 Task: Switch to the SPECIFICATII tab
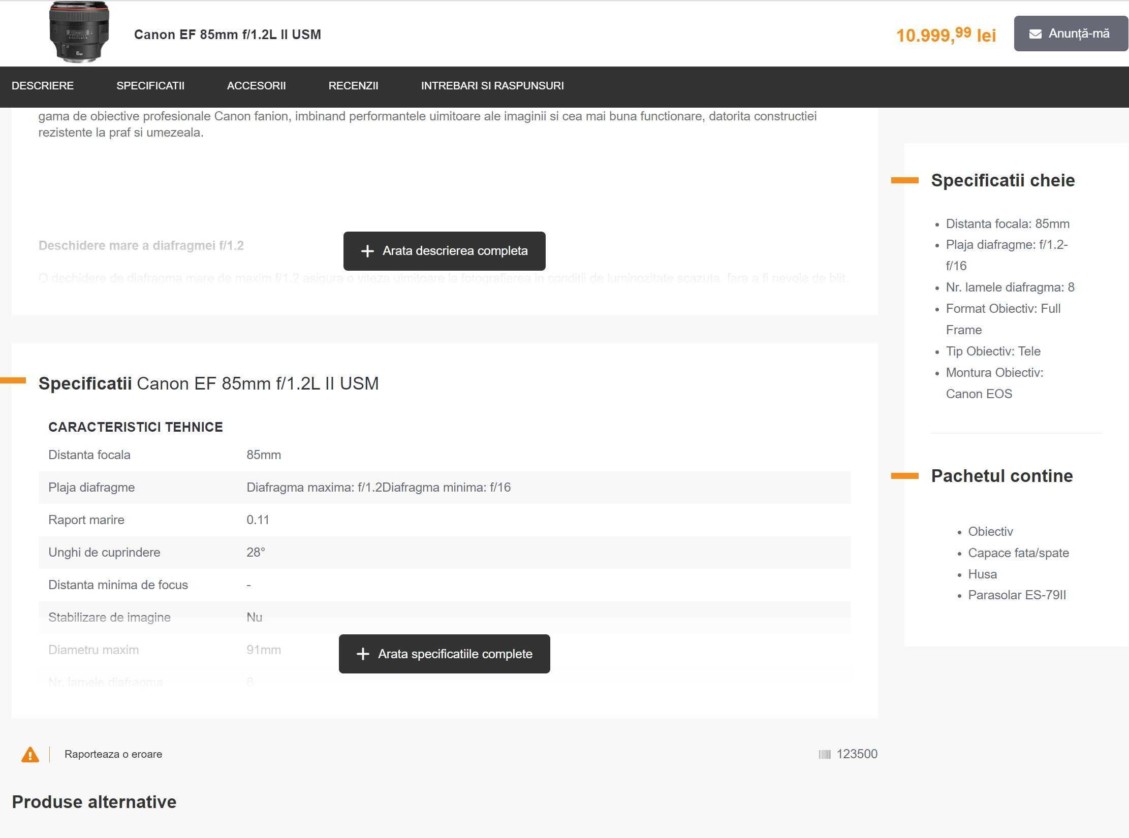point(150,86)
